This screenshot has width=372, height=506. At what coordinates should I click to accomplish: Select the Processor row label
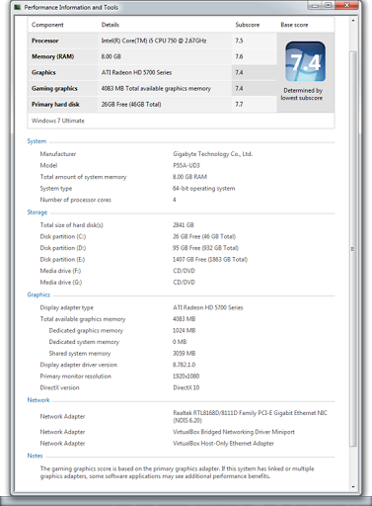coord(45,41)
